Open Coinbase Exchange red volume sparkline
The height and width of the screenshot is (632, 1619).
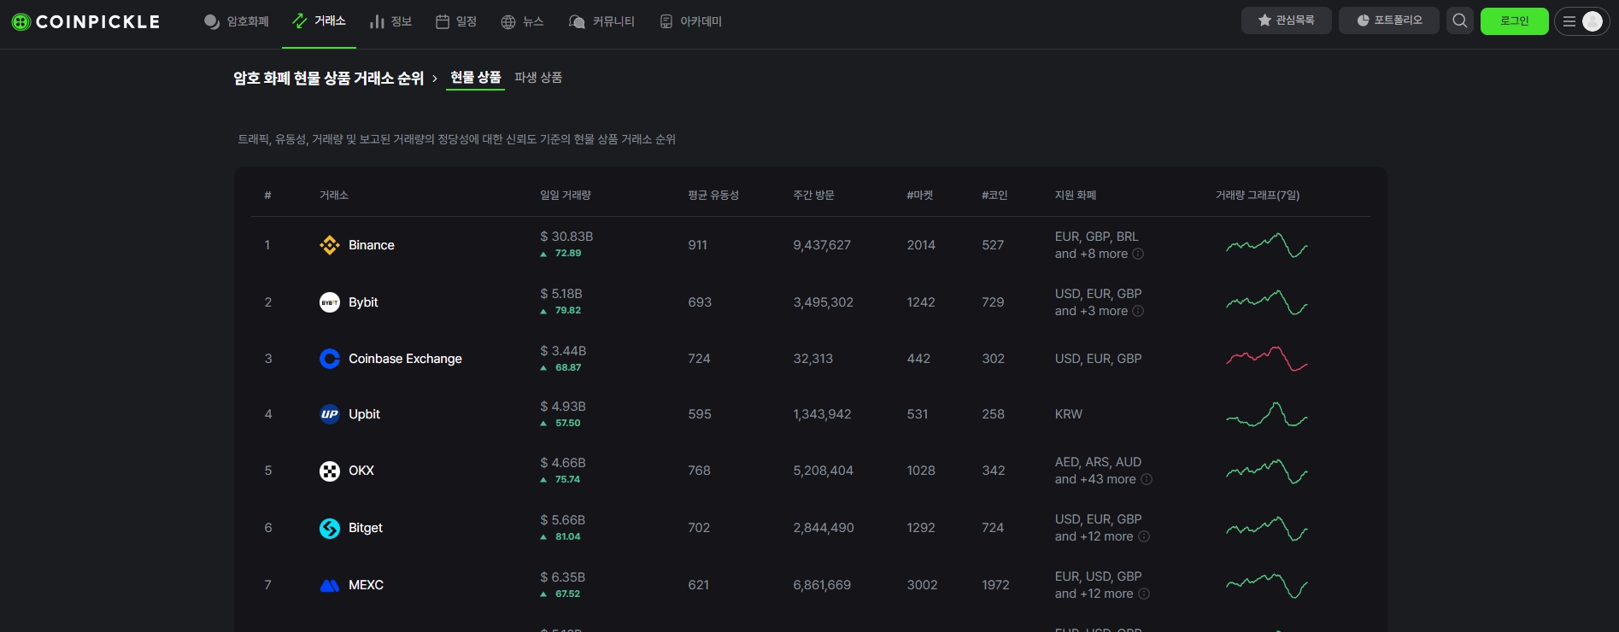[x=1267, y=359]
